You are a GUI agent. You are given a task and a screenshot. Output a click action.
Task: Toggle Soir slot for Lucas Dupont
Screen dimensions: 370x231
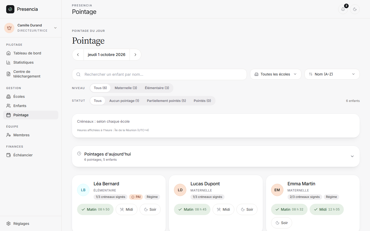[x=247, y=209]
